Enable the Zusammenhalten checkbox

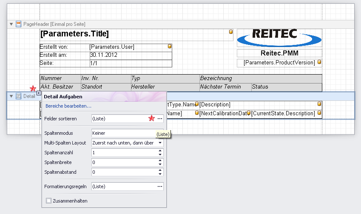click(x=48, y=201)
